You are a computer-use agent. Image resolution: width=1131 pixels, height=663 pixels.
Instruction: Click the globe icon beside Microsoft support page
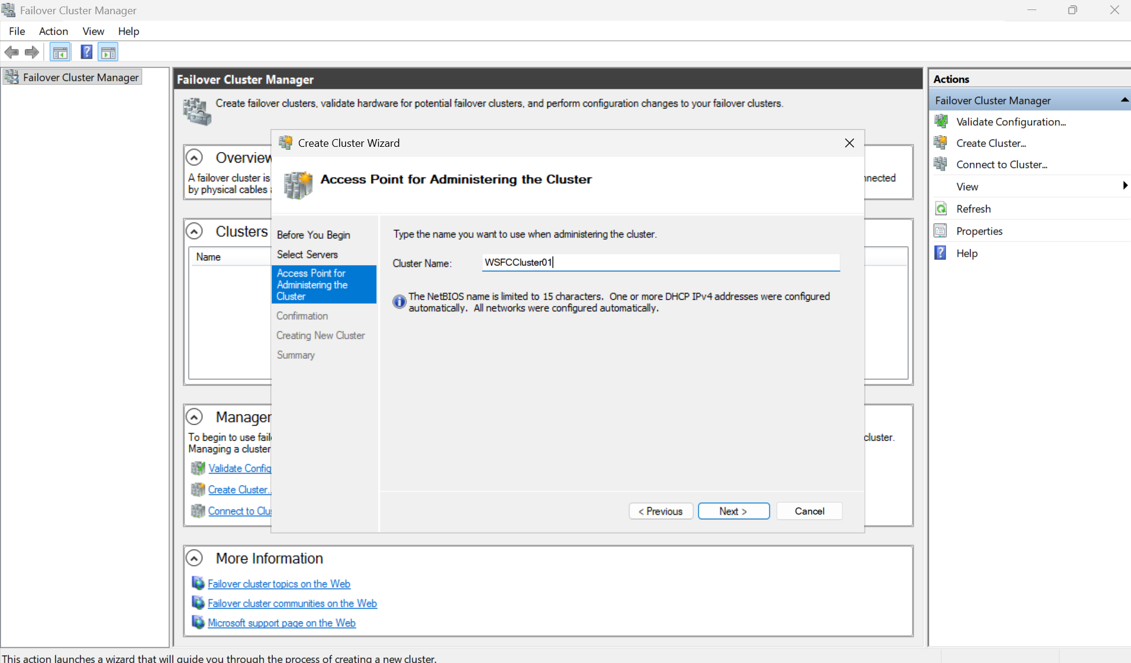198,623
